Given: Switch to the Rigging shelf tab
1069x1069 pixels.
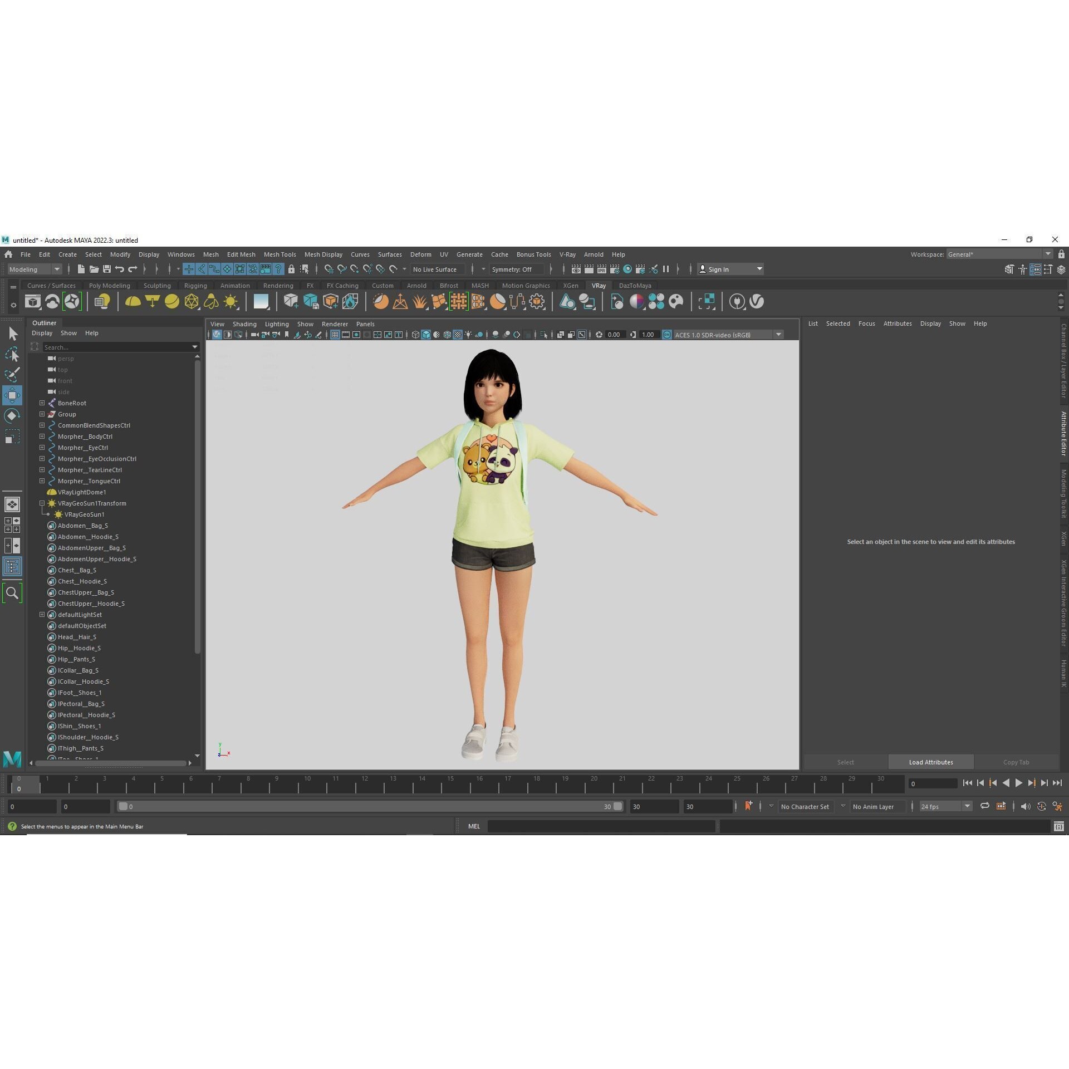Looking at the screenshot, I should pyautogui.click(x=195, y=286).
